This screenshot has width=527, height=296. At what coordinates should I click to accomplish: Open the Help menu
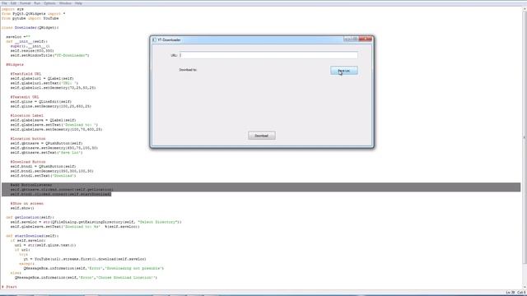tap(78, 3)
